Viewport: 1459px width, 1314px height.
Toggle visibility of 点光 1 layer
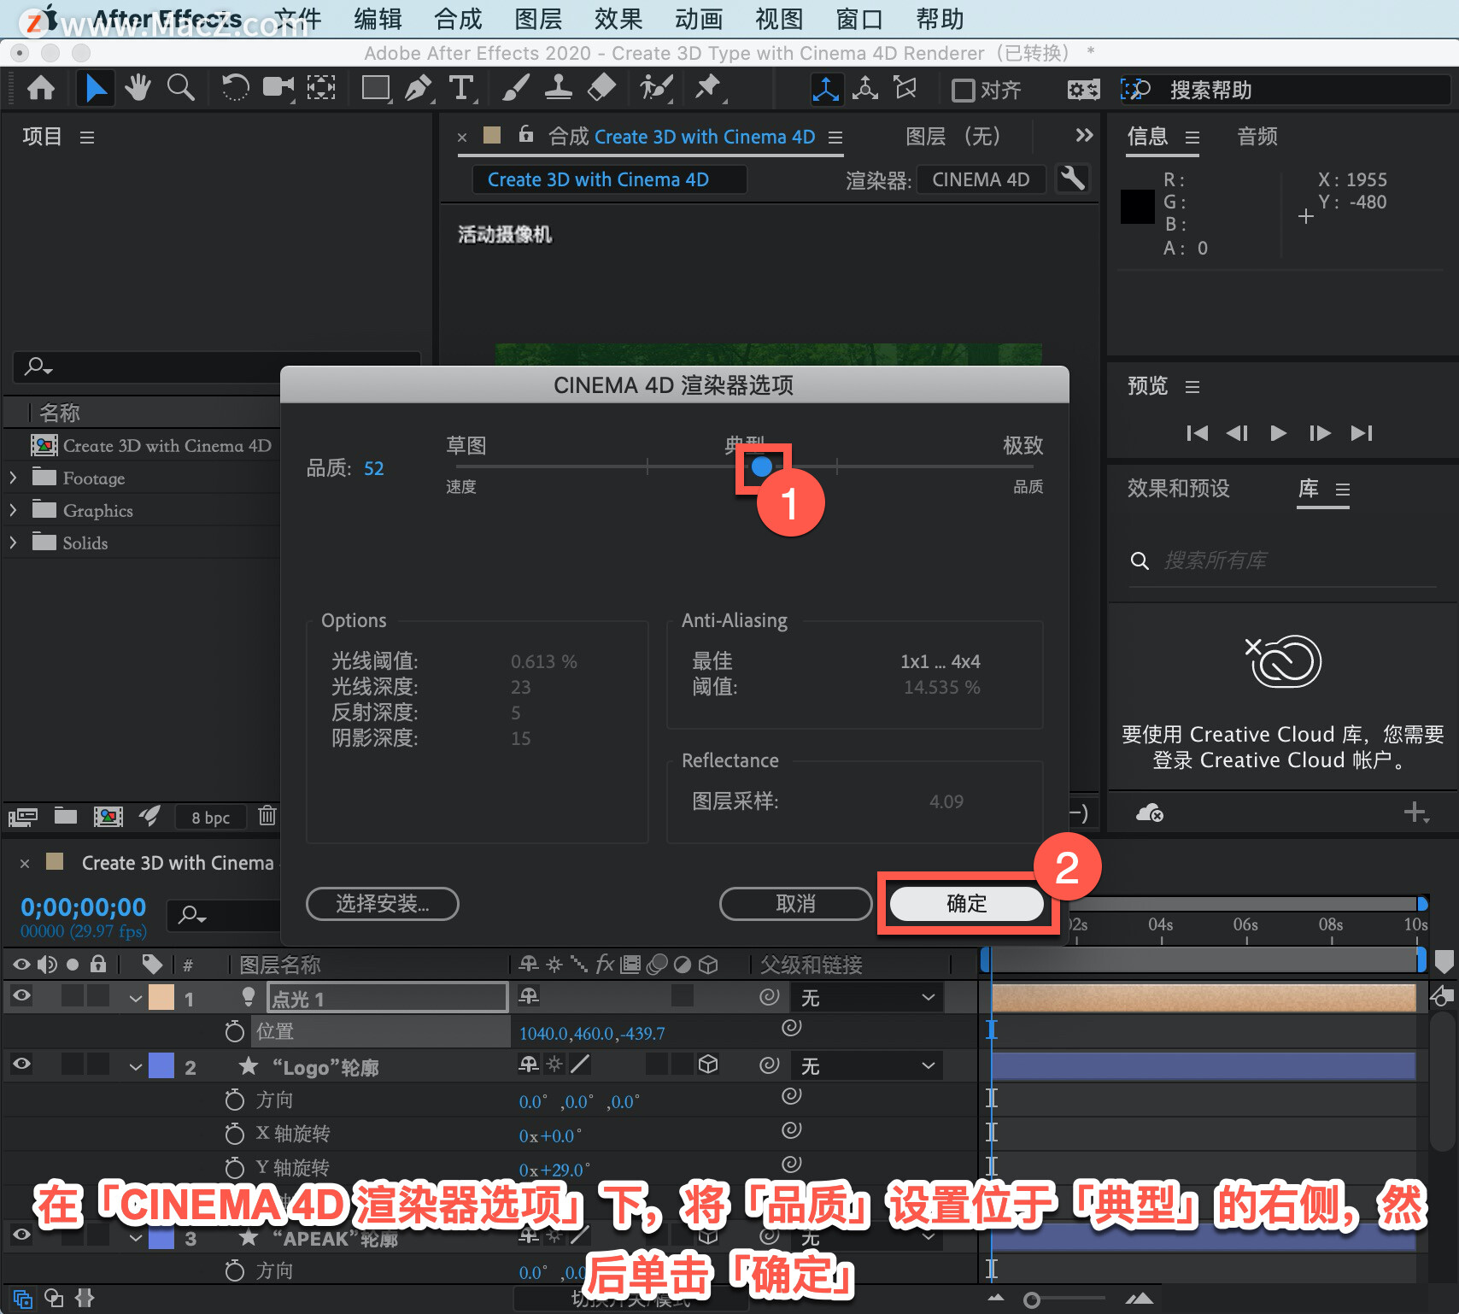pyautogui.click(x=21, y=995)
